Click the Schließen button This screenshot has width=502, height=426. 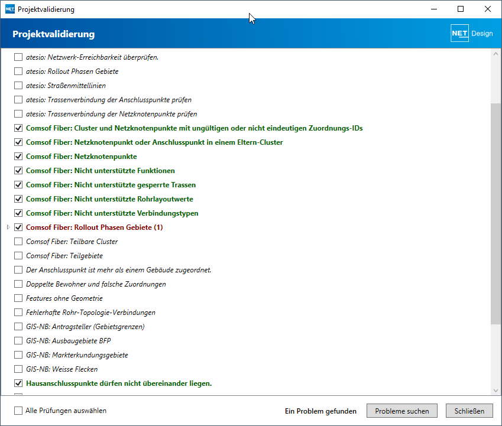pyautogui.click(x=469, y=411)
